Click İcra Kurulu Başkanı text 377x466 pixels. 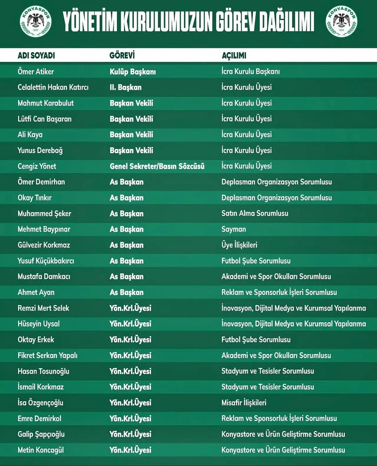click(251, 71)
